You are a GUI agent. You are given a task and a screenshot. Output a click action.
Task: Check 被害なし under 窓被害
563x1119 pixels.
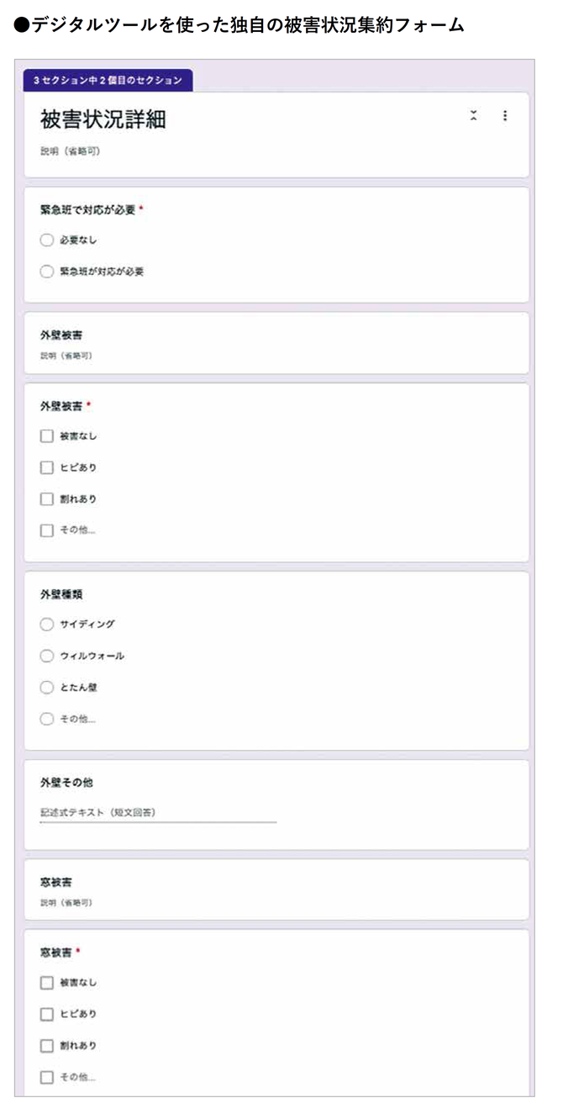[x=47, y=983]
